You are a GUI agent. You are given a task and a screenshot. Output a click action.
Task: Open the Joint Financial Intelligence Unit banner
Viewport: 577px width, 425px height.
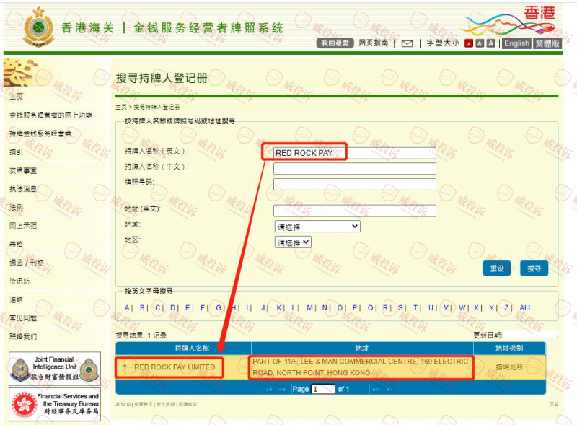(x=55, y=369)
